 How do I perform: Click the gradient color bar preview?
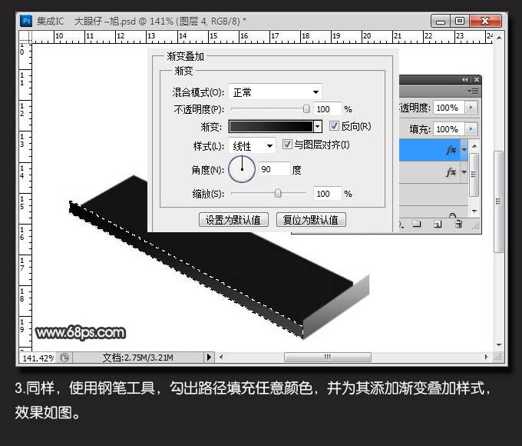click(271, 126)
